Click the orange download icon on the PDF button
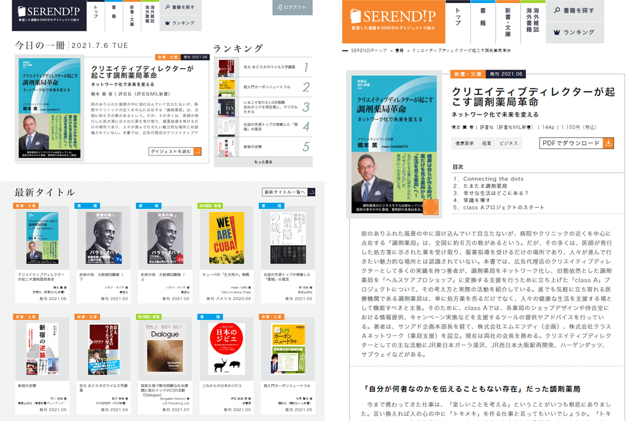Screen dimensions: 632x421 coord(608,143)
